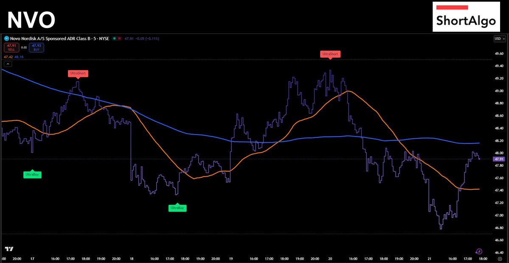Image resolution: width=509 pixels, height=263 pixels.
Task: Select the lightning icon's purple glow marker
Action: (476, 252)
